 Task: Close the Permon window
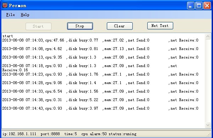click(x=207, y=6)
